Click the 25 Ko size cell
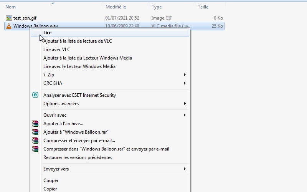 (217, 26)
